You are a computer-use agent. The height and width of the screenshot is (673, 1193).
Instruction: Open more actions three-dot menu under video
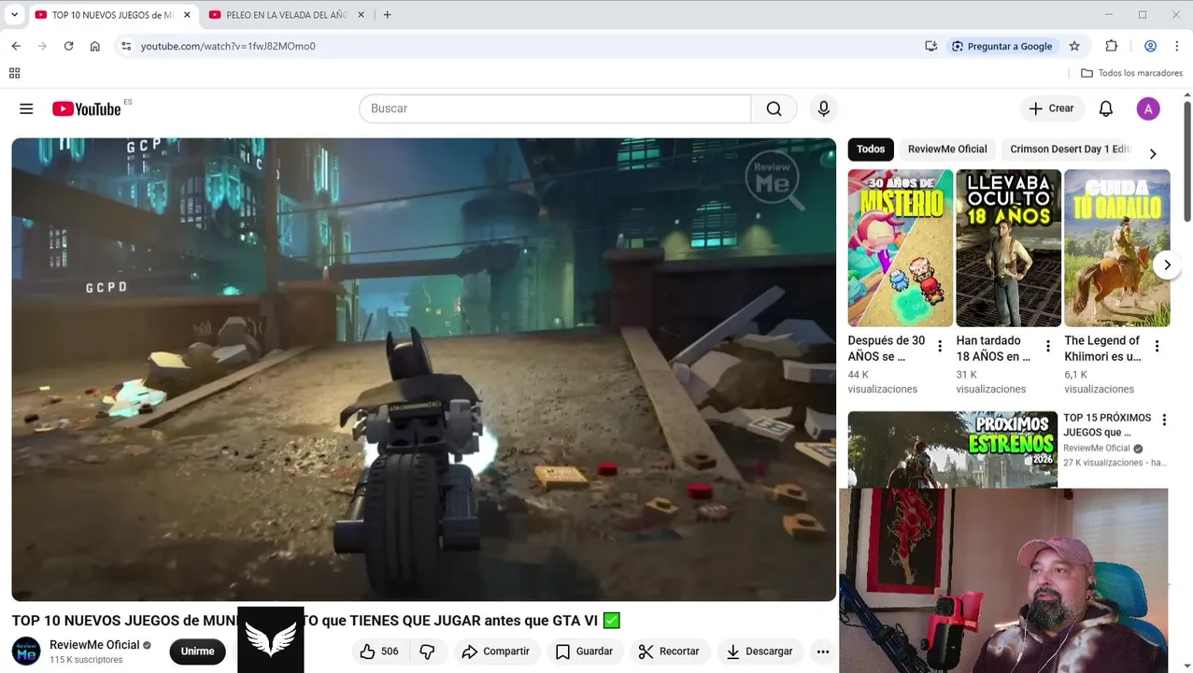click(822, 652)
